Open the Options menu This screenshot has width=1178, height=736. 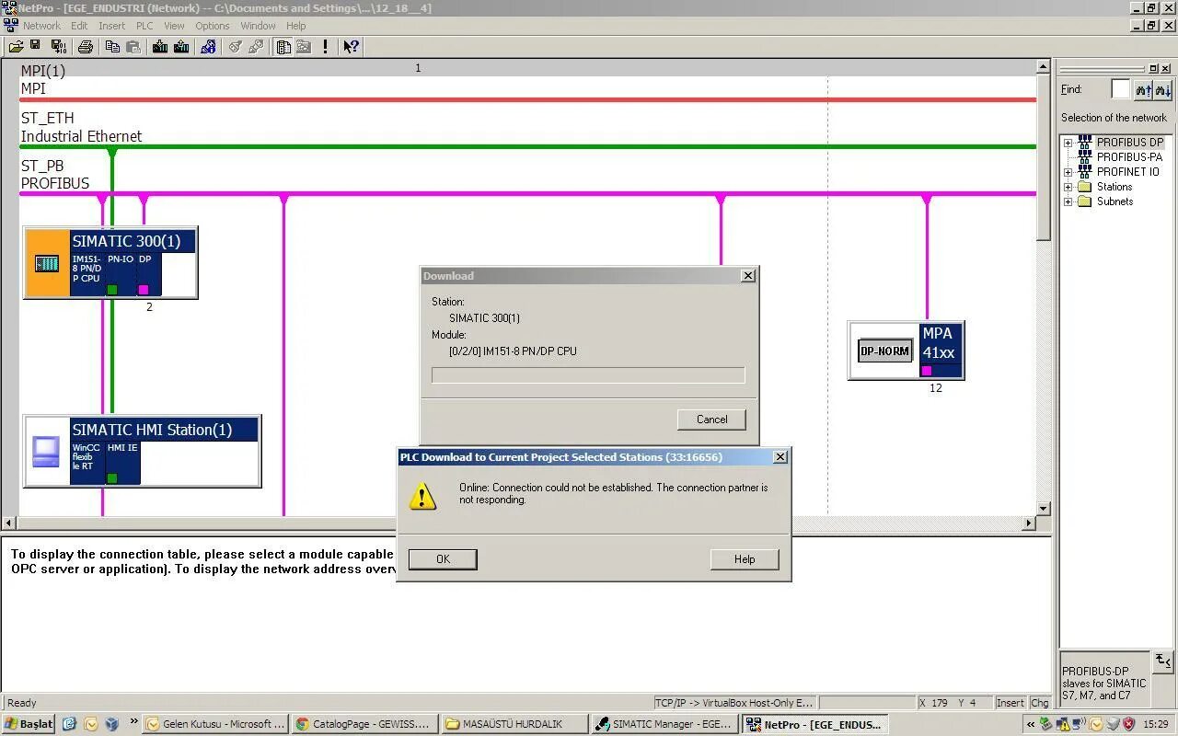point(213,26)
